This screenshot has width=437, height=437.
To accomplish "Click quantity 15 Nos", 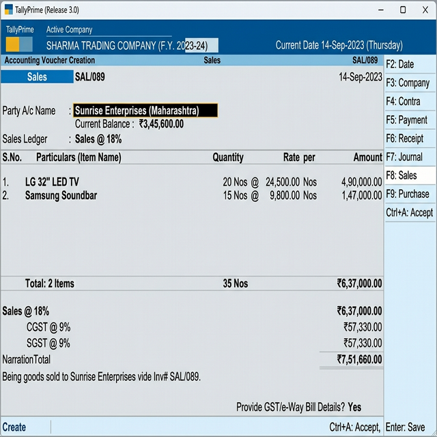I will point(235,195).
